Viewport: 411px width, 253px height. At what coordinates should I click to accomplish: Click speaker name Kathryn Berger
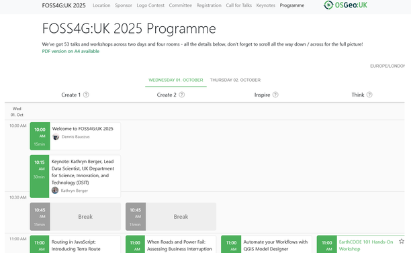pyautogui.click(x=74, y=191)
